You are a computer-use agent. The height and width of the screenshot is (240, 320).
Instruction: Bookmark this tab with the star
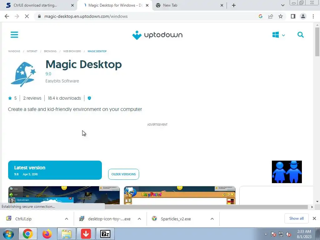[x=281, y=16]
